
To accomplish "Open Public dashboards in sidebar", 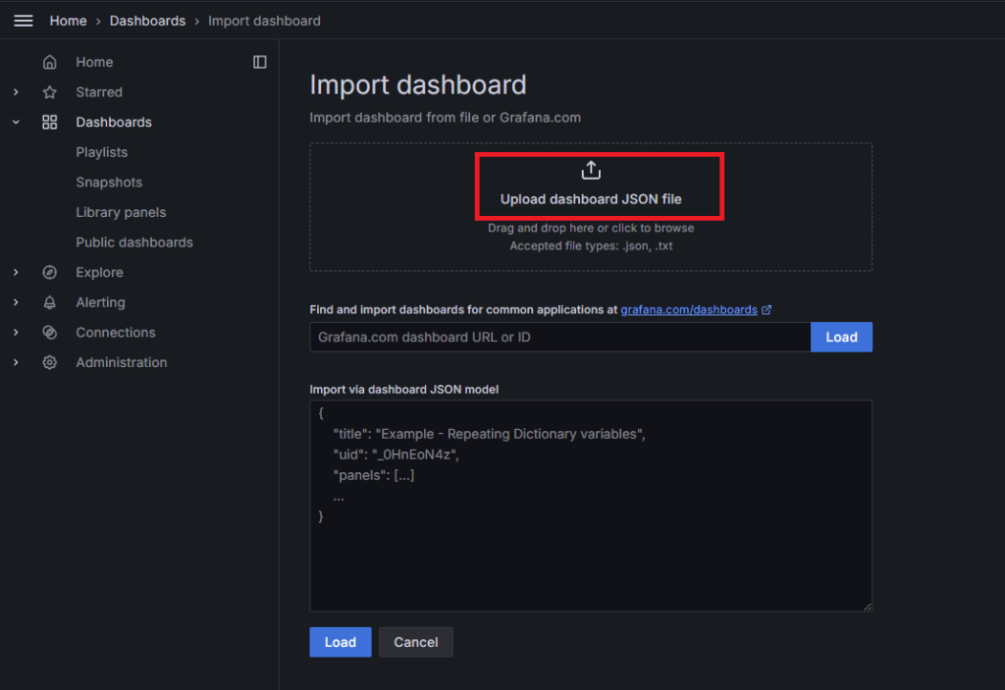I will (x=133, y=242).
